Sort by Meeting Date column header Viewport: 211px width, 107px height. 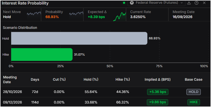pyautogui.click(x=10, y=79)
